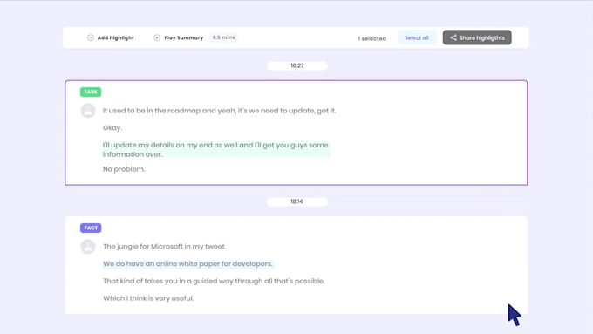
Task: Click the Add highlight label
Action: pos(116,37)
